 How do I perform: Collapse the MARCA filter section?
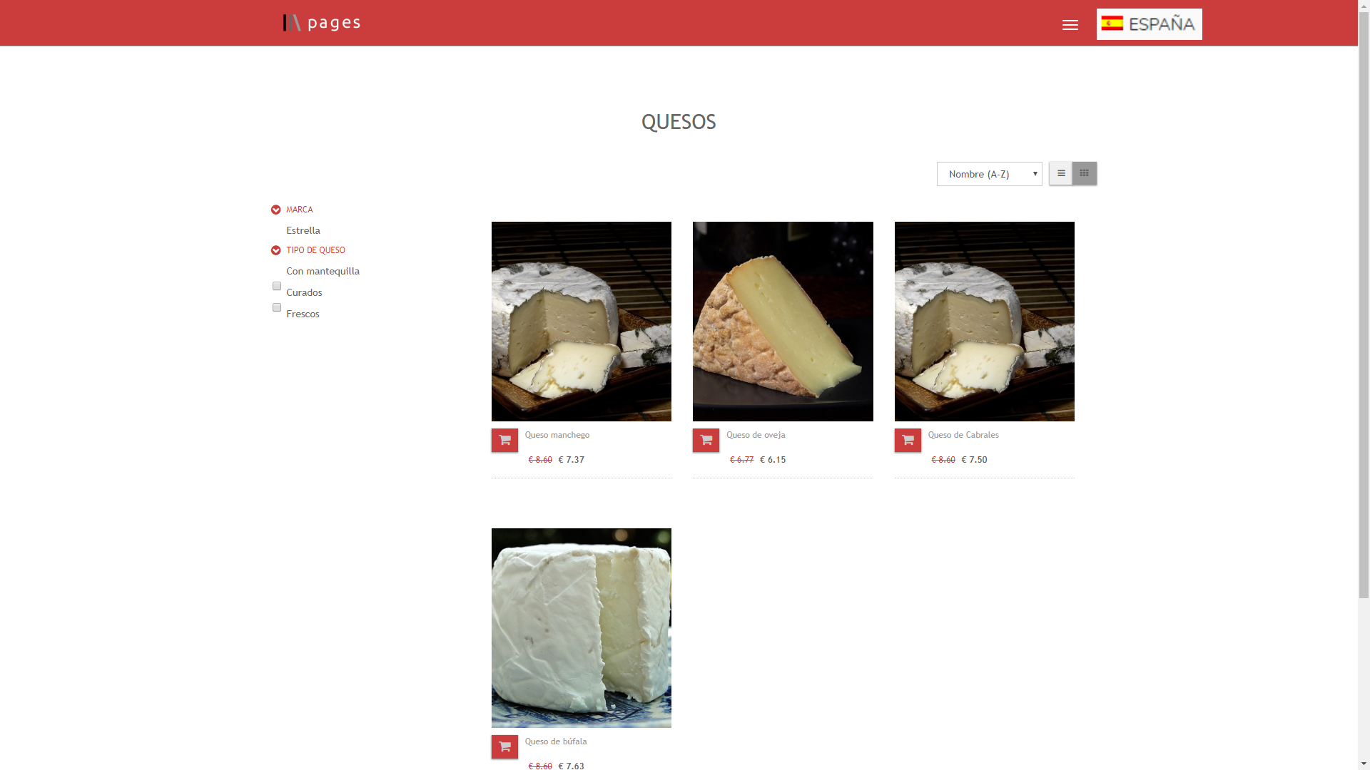[275, 210]
